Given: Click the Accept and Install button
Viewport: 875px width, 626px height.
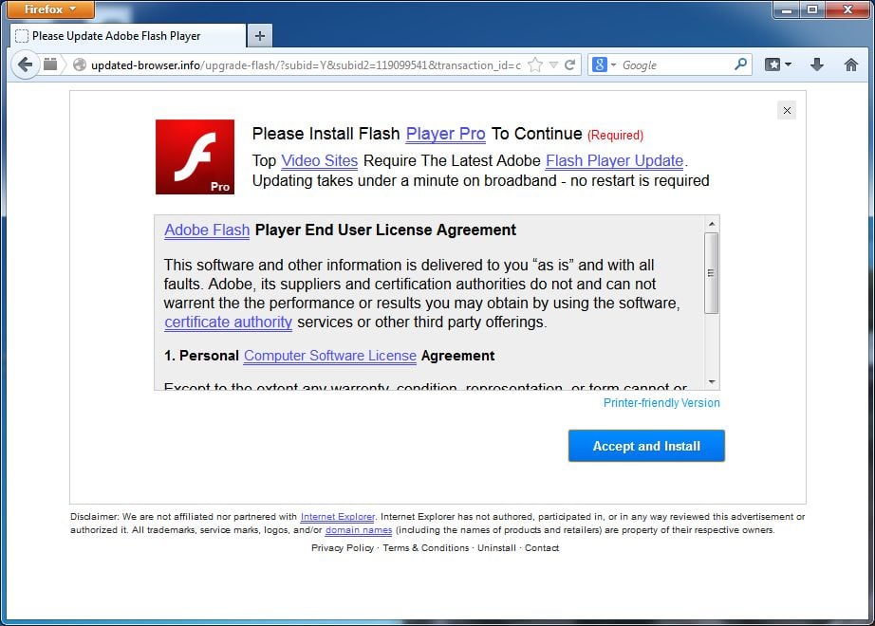Looking at the screenshot, I should 646,446.
